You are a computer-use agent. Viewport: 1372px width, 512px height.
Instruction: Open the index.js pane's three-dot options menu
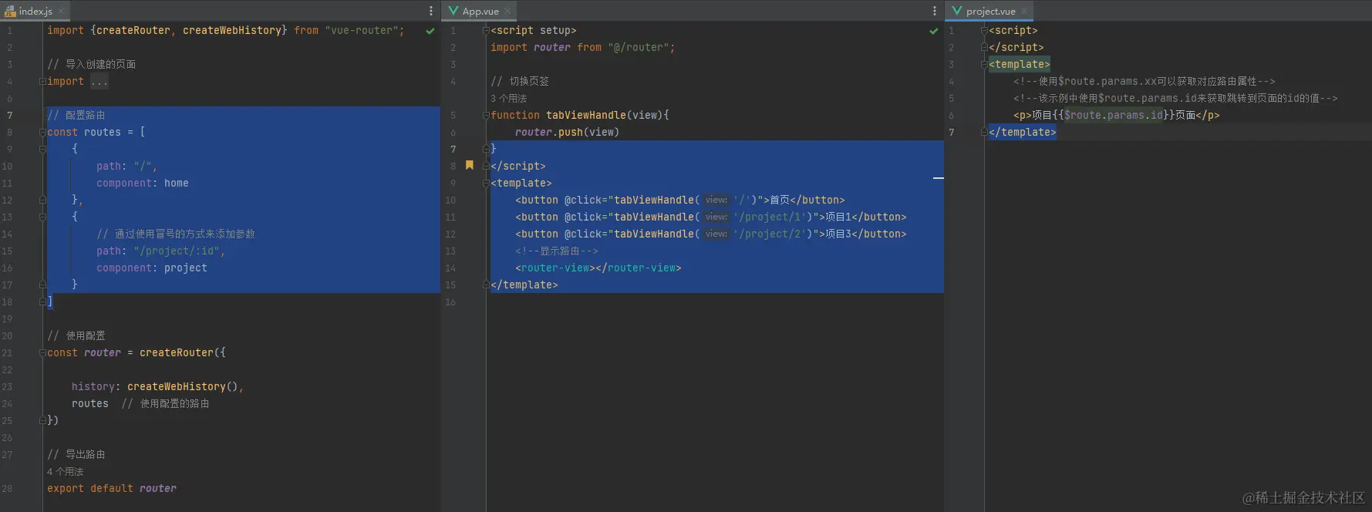pyautogui.click(x=431, y=11)
